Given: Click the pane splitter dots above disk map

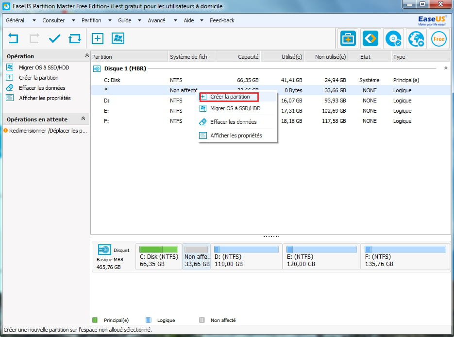Looking at the screenshot, I should [x=271, y=236].
